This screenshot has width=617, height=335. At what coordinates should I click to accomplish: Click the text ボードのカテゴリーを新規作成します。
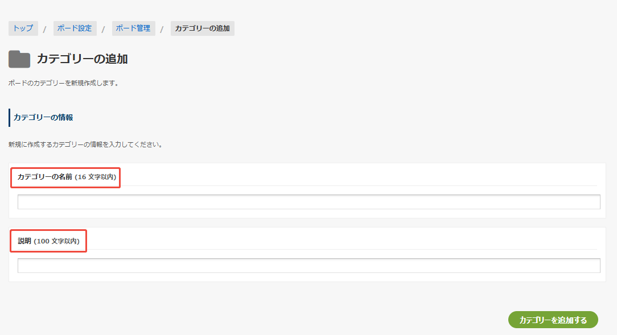coord(64,84)
